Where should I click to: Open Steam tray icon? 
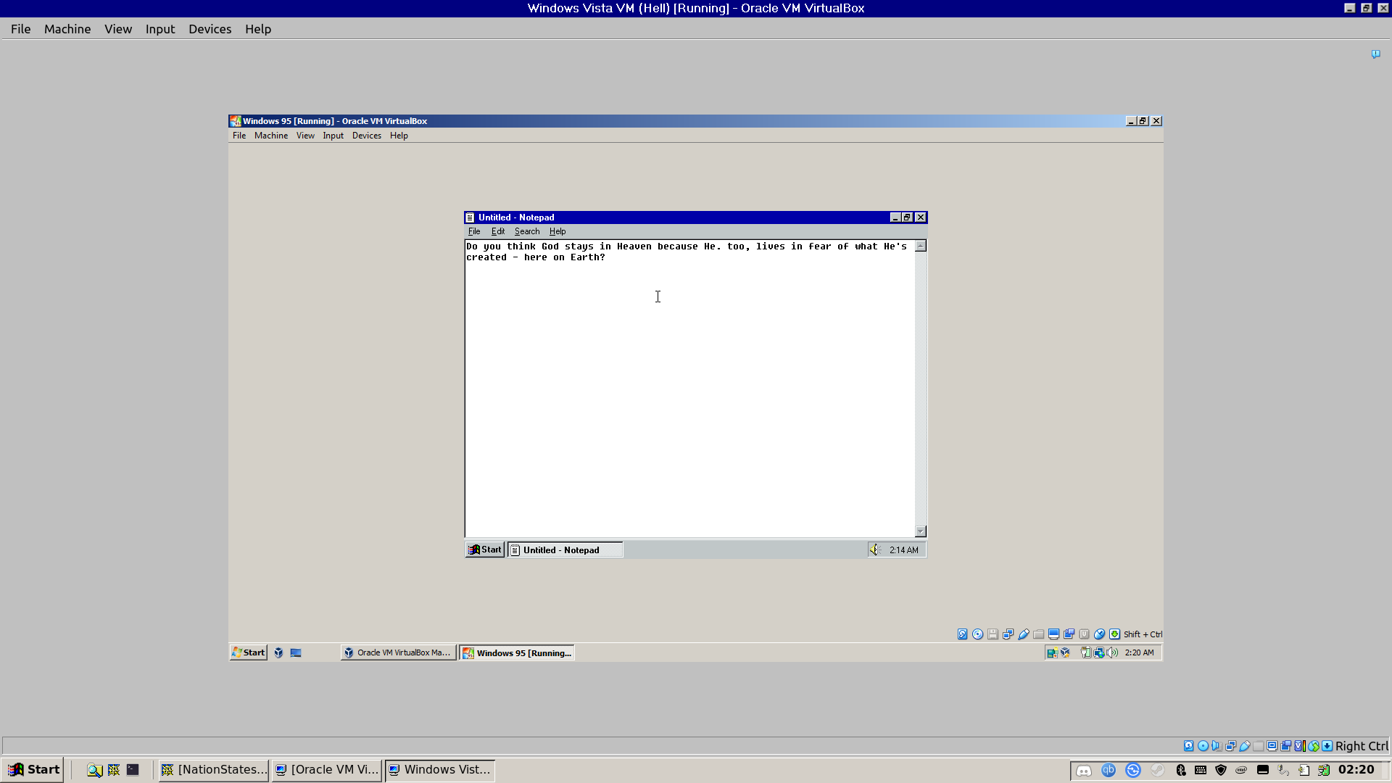coord(1158,770)
